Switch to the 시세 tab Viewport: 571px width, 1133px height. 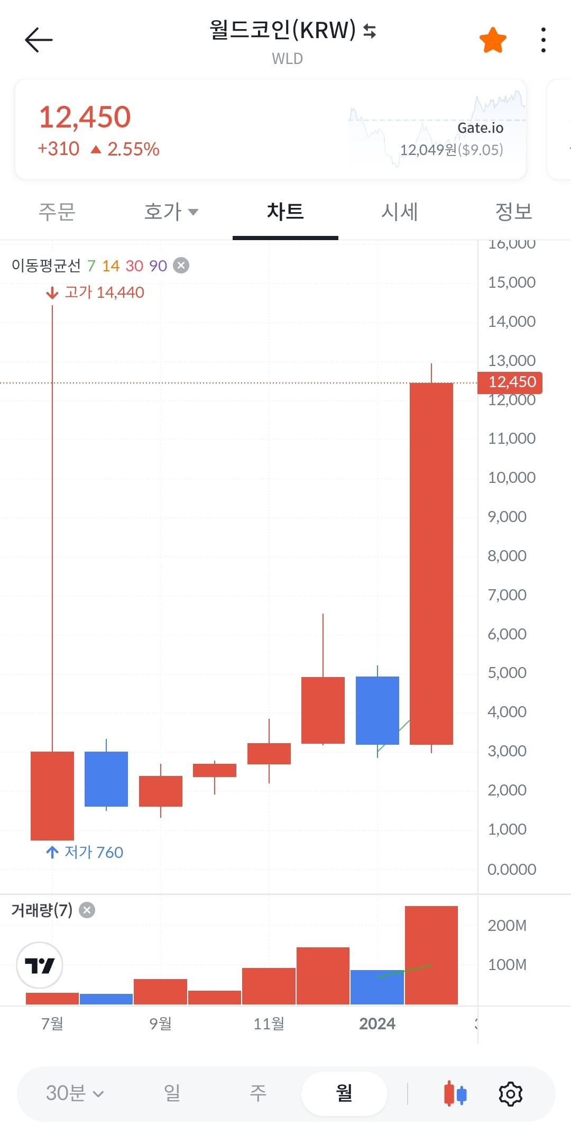[x=400, y=212]
